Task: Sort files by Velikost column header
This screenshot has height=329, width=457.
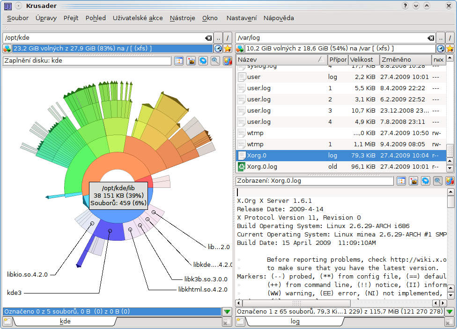Action: [362, 60]
